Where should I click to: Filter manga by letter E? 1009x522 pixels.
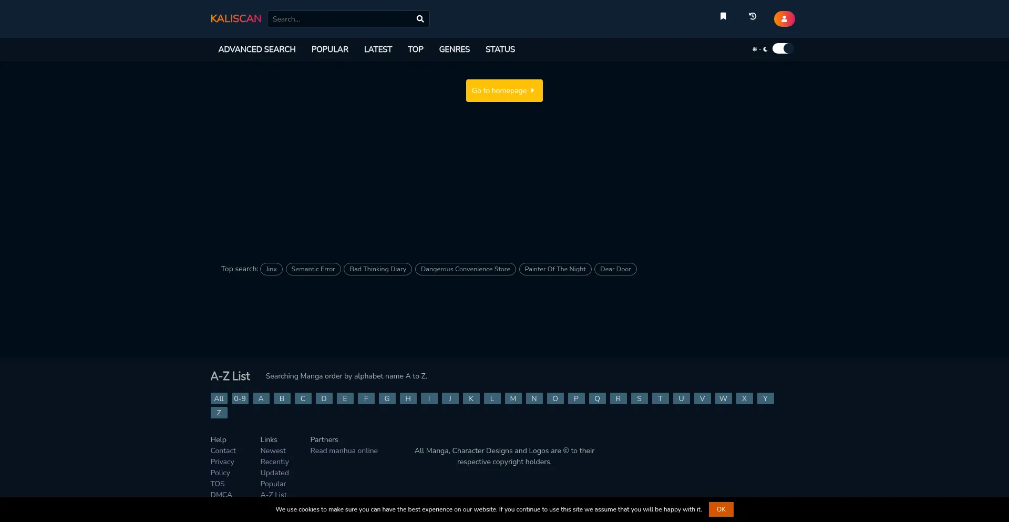(345, 398)
